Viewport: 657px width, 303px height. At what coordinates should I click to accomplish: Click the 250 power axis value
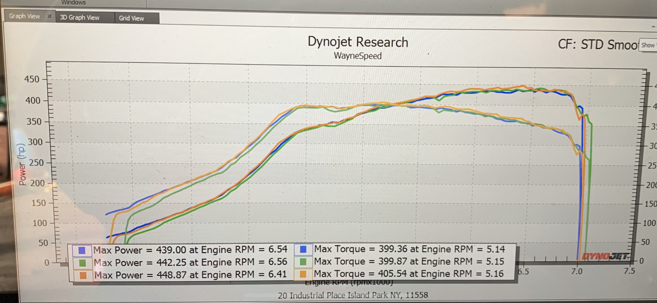(36, 162)
